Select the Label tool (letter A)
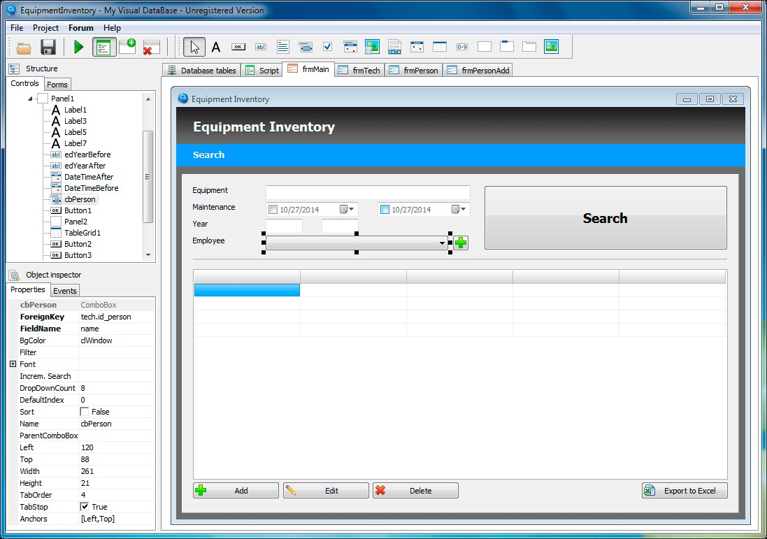This screenshot has height=539, width=767. [216, 48]
